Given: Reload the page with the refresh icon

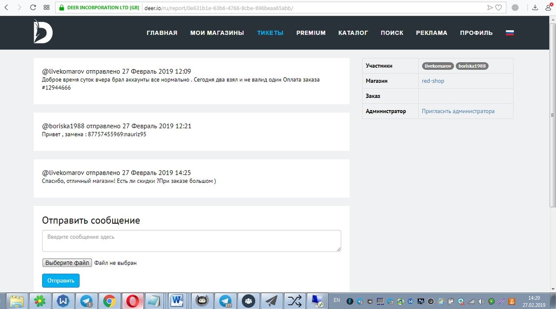Looking at the screenshot, I should [33, 7].
